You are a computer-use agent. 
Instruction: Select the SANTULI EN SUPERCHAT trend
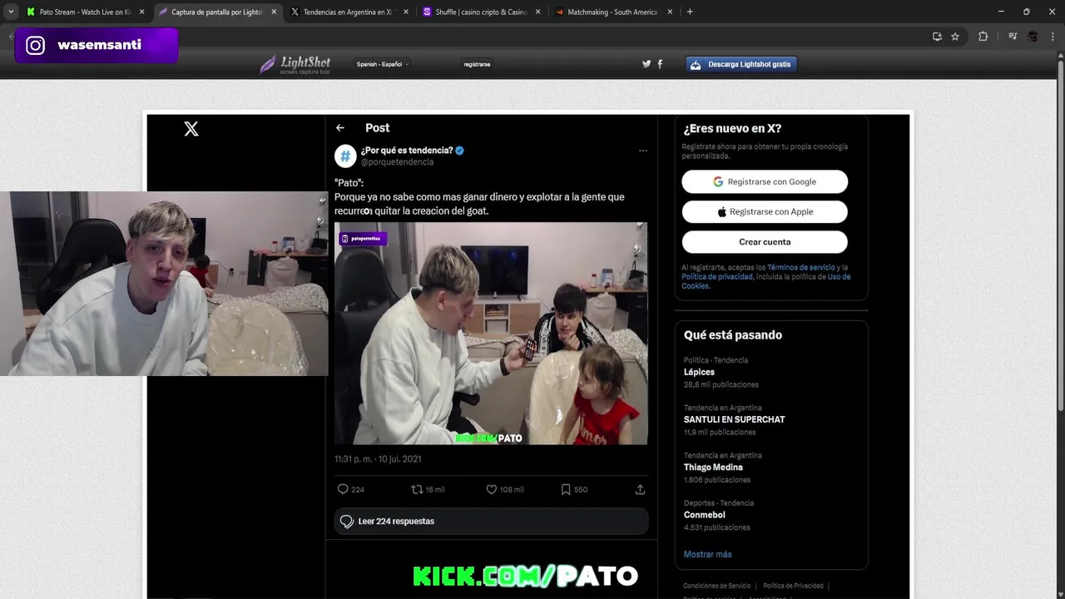[771, 420]
